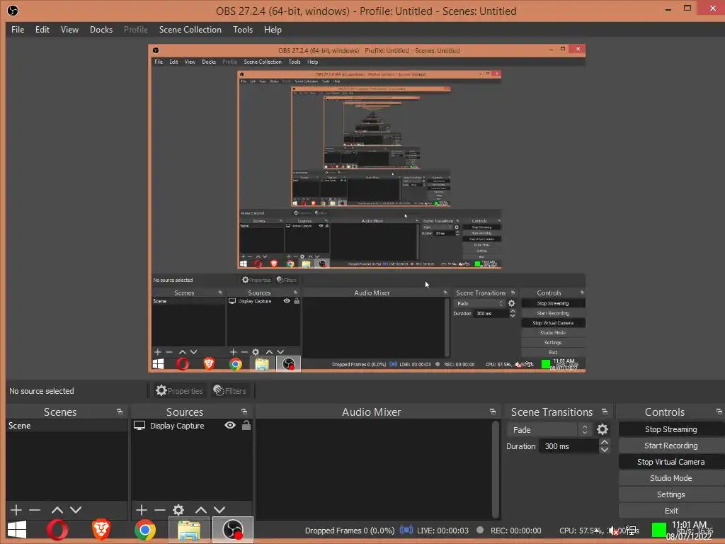
Task: Toggle Display Capture lock icon
Action: [246, 425]
